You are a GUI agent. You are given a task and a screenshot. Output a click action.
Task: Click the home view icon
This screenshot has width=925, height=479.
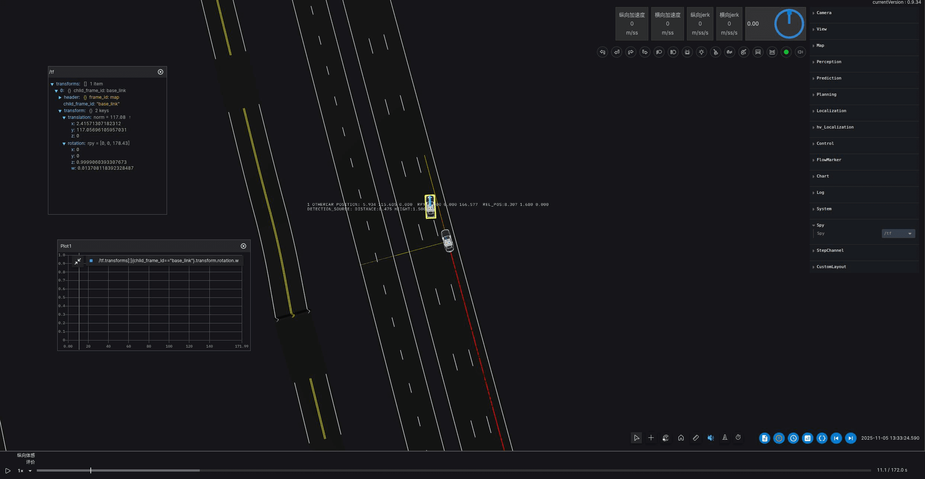681,438
